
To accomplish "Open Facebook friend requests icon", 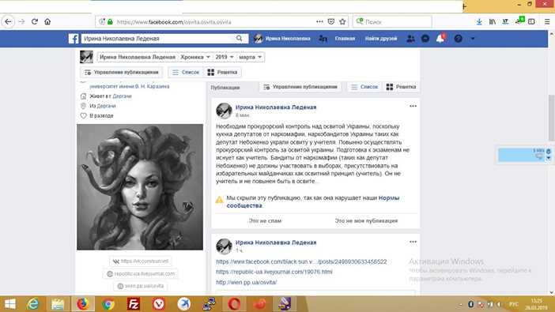I will [x=410, y=39].
